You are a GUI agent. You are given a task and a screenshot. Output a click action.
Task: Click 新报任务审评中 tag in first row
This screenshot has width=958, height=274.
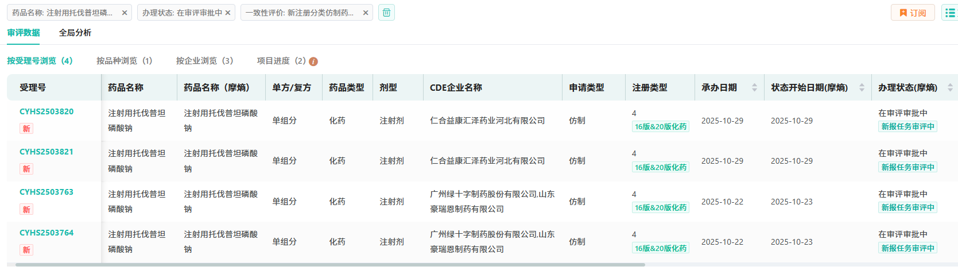907,126
